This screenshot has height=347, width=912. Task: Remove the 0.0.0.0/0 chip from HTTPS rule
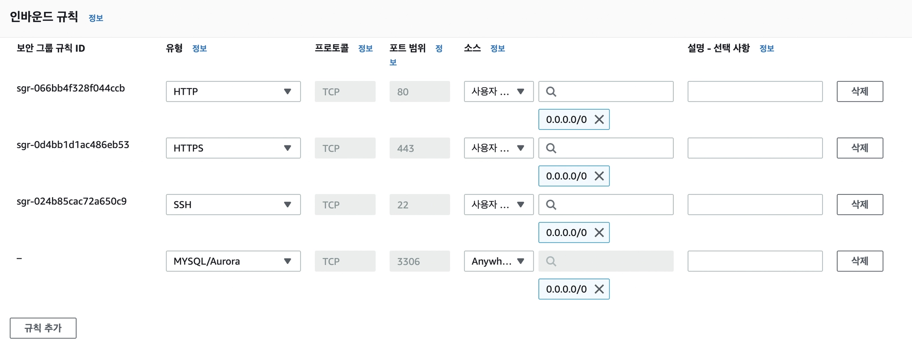599,176
